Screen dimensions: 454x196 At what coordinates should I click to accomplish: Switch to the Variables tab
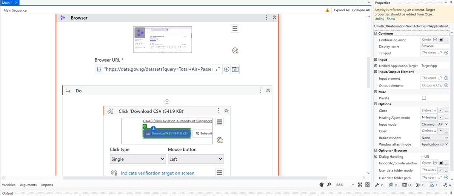coord(9,185)
